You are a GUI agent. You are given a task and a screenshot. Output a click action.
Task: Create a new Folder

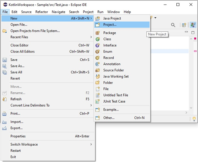click(122, 83)
